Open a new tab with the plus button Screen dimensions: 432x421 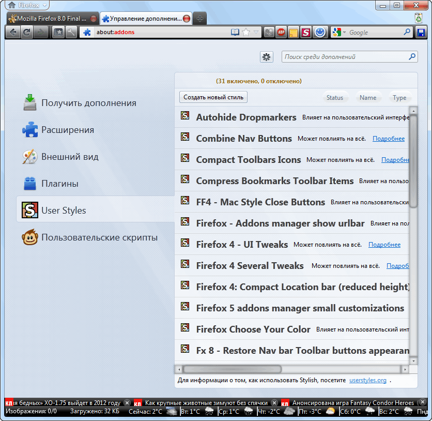[x=200, y=19]
